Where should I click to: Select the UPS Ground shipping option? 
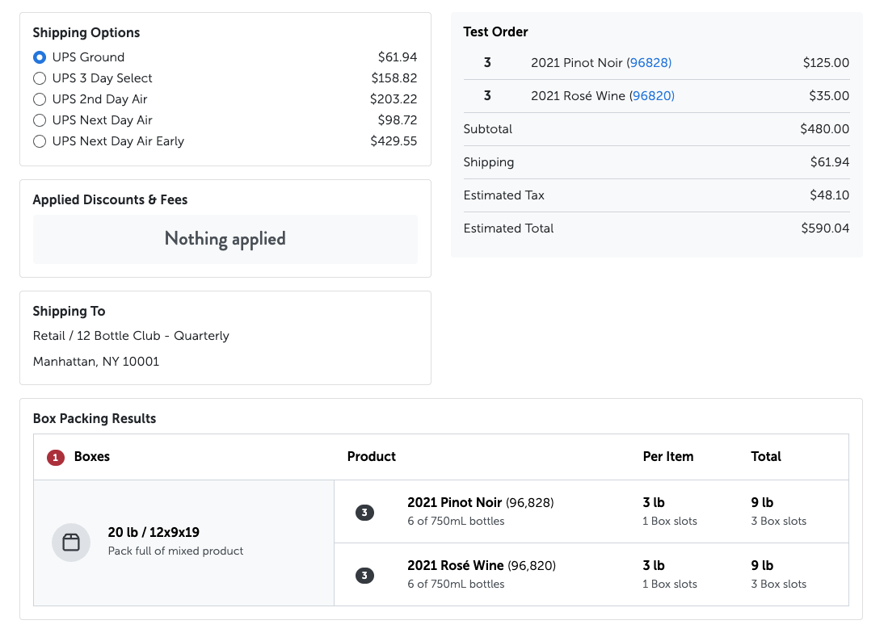40,57
